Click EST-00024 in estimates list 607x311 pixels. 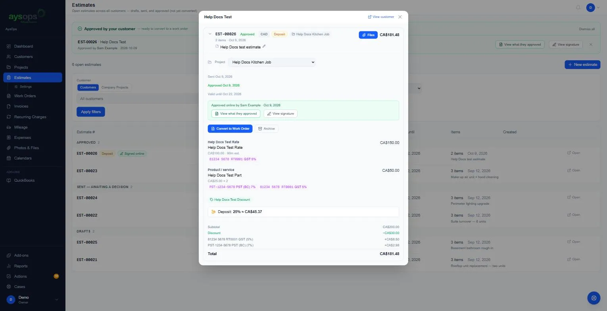[x=87, y=198]
